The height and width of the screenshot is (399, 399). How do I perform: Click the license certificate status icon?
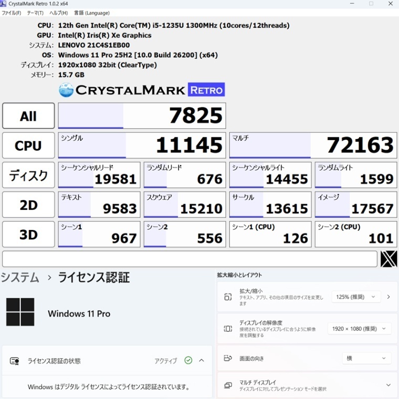pos(14,361)
